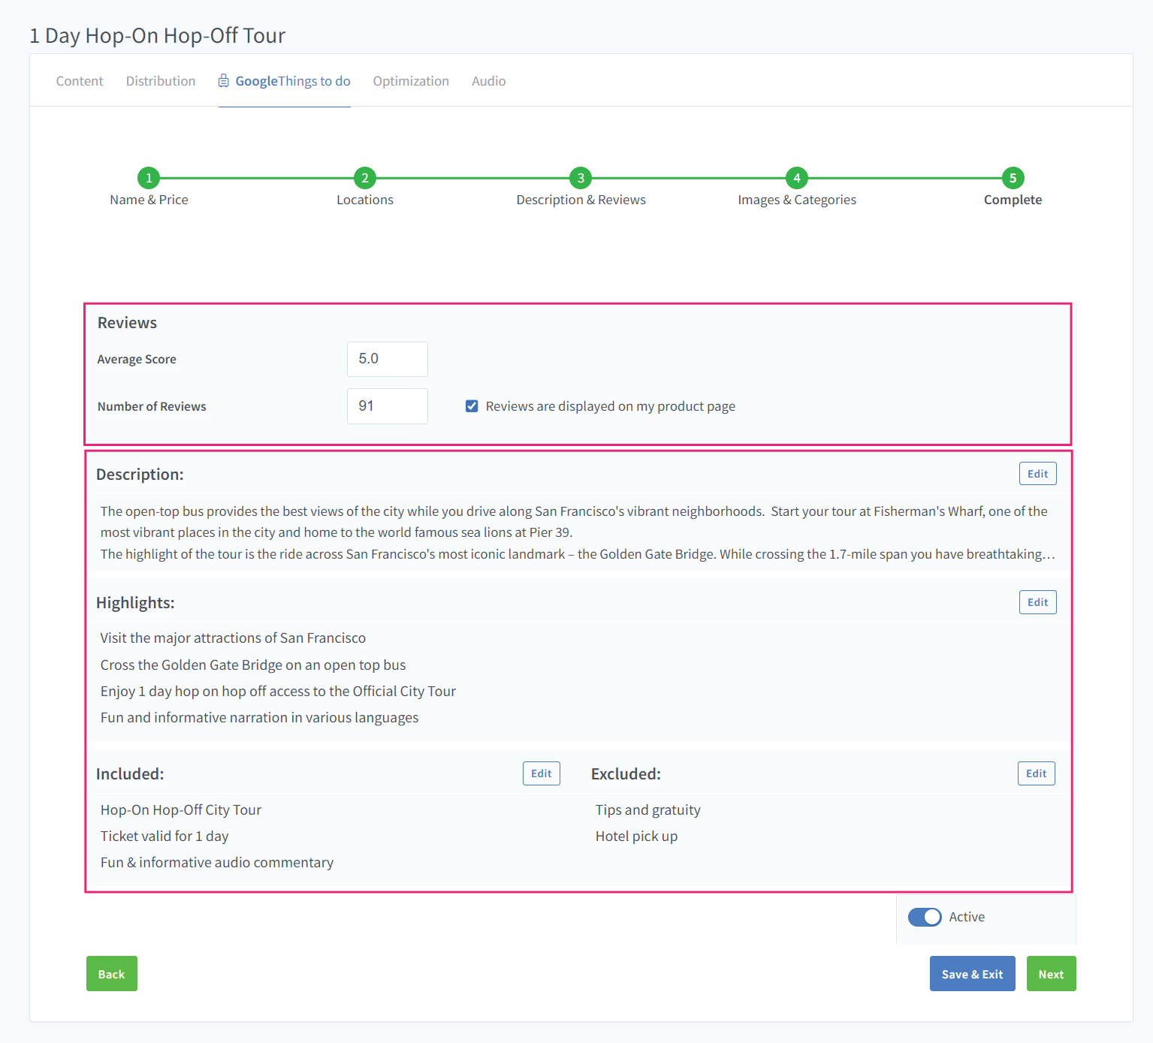The height and width of the screenshot is (1043, 1153).
Task: Click Edit for the Included list
Action: click(x=541, y=773)
